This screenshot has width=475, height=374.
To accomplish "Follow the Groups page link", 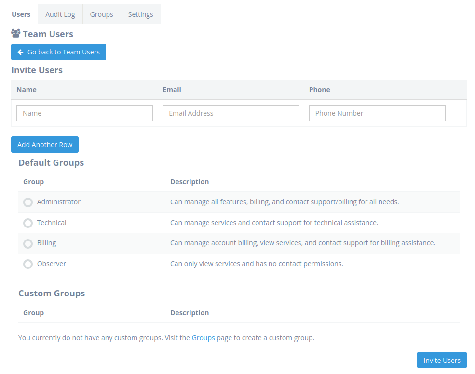I will pyautogui.click(x=204, y=338).
